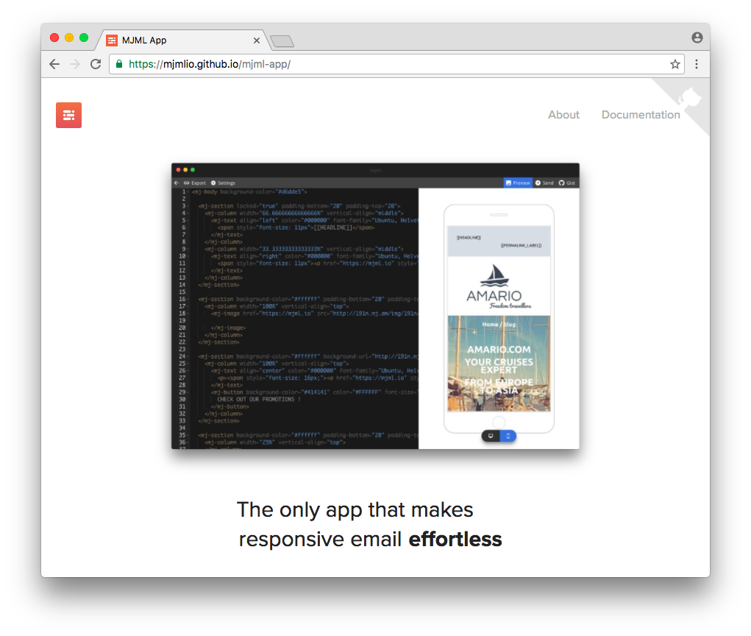Click Preview button in app screenshot toolbar
Viewport: 751px width, 636px height.
click(x=518, y=183)
